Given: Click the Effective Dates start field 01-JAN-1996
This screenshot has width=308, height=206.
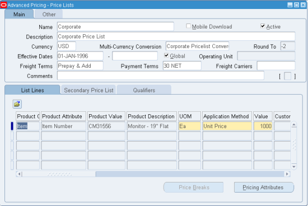Looking at the screenshot, I should coord(80,56).
